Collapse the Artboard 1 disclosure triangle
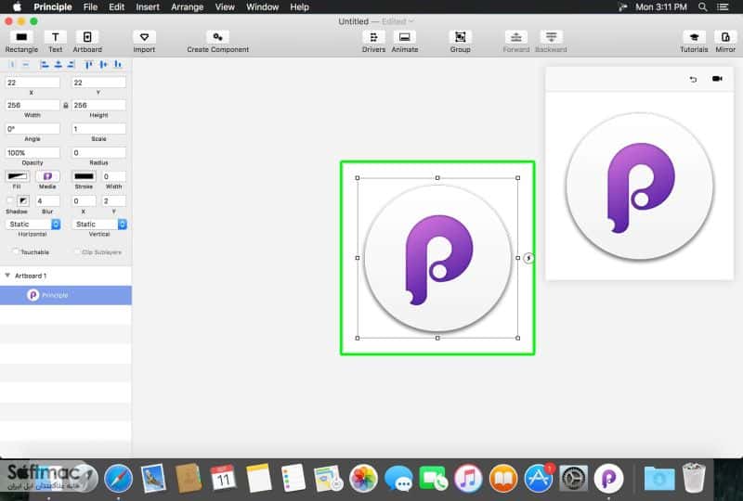This screenshot has height=501, width=743. (x=7, y=276)
